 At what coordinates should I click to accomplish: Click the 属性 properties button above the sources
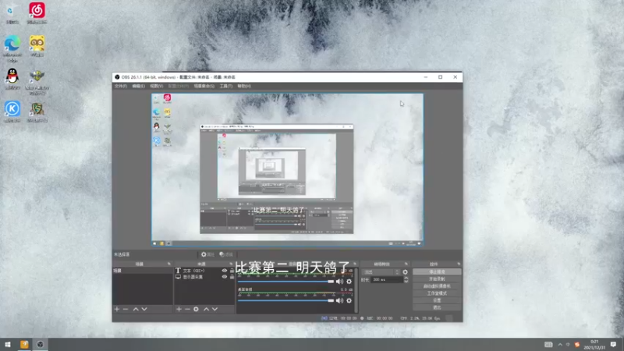[x=207, y=254]
